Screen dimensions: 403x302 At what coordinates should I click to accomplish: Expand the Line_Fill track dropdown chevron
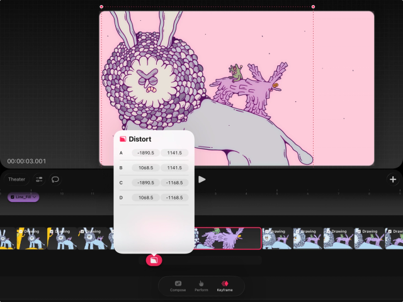(x=35, y=197)
